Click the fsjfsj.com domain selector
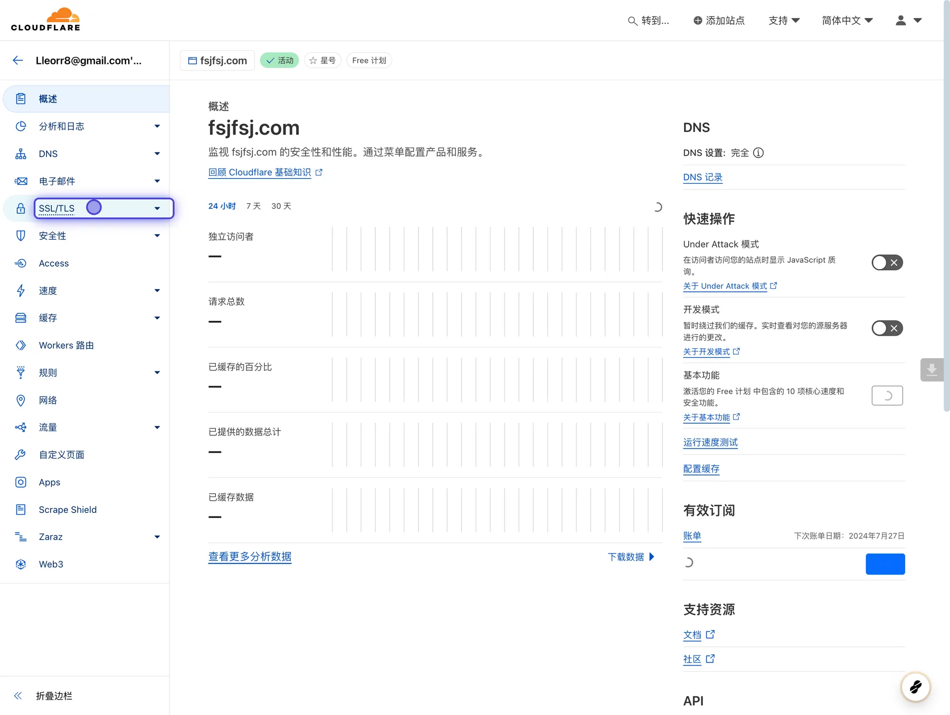This screenshot has height=715, width=950. (x=217, y=60)
